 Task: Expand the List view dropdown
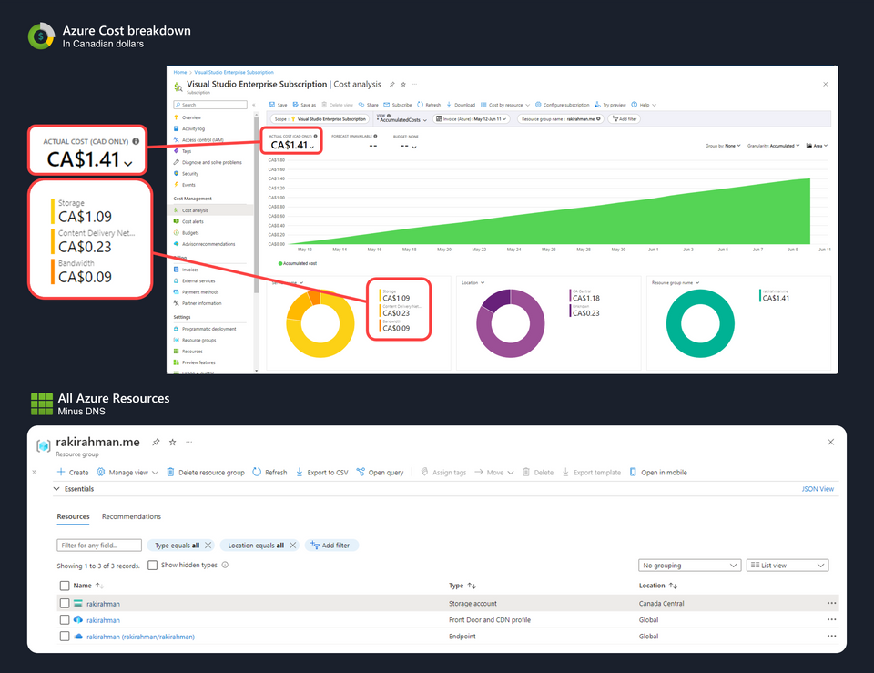[787, 566]
